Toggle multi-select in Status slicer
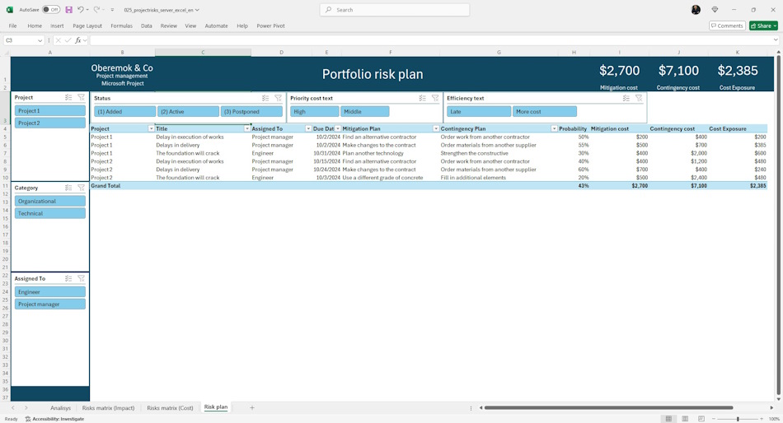 click(265, 98)
